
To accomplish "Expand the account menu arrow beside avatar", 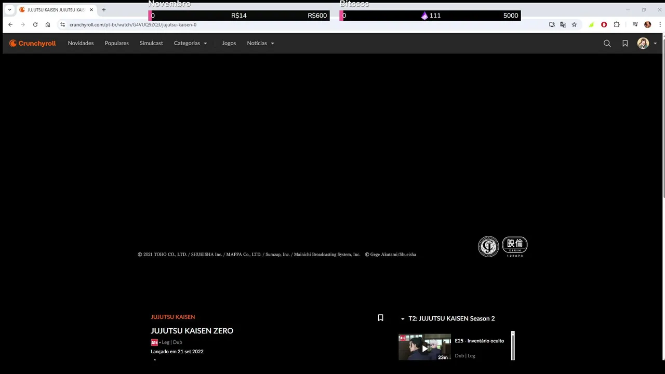I will [655, 44].
